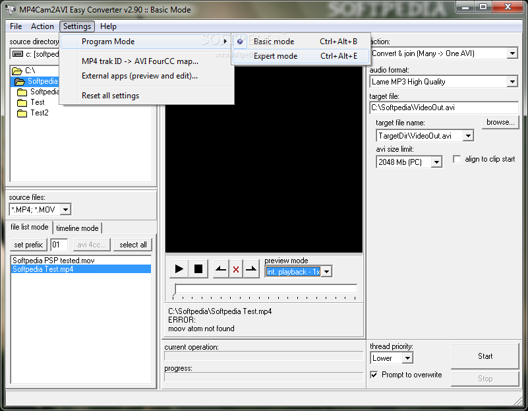Select the C:\ folder icon
Screen dimensions: 528x411
point(17,71)
